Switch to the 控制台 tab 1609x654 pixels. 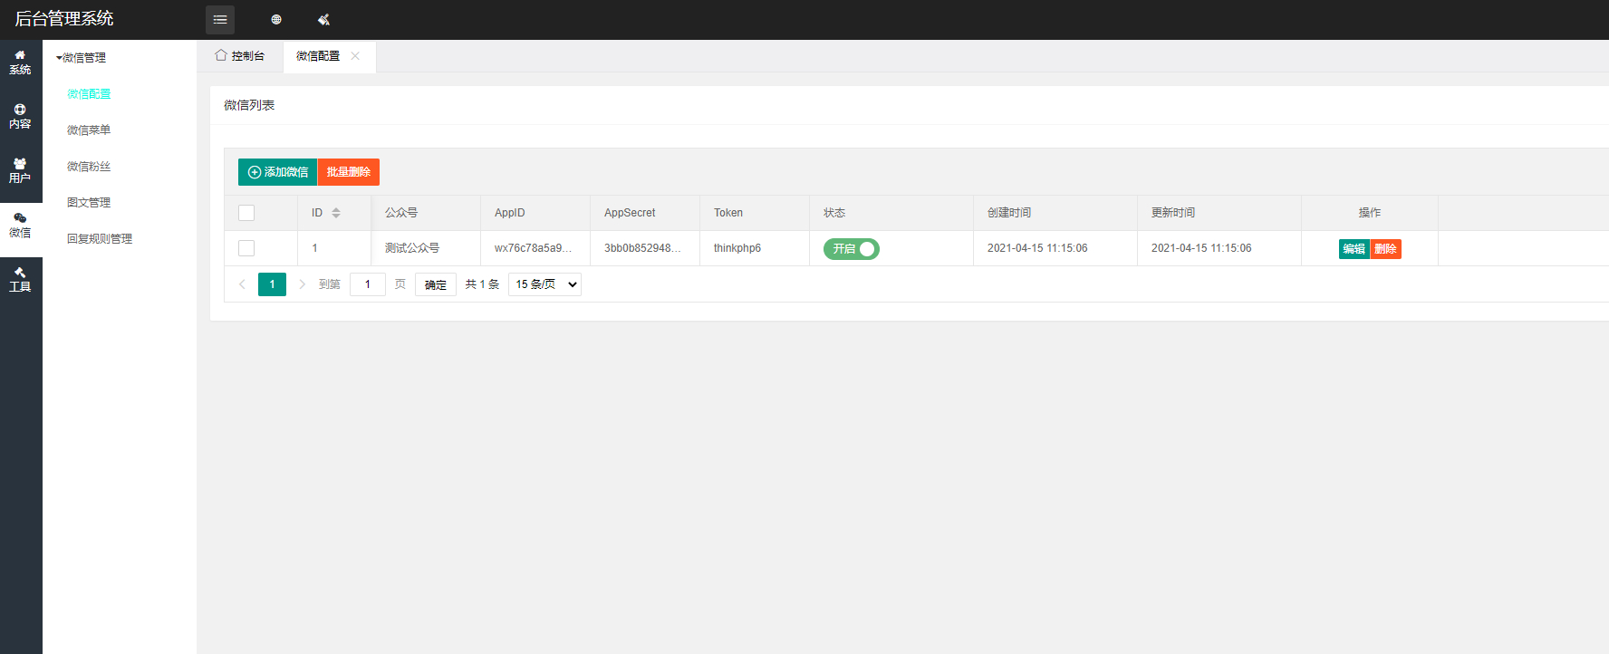click(x=240, y=56)
